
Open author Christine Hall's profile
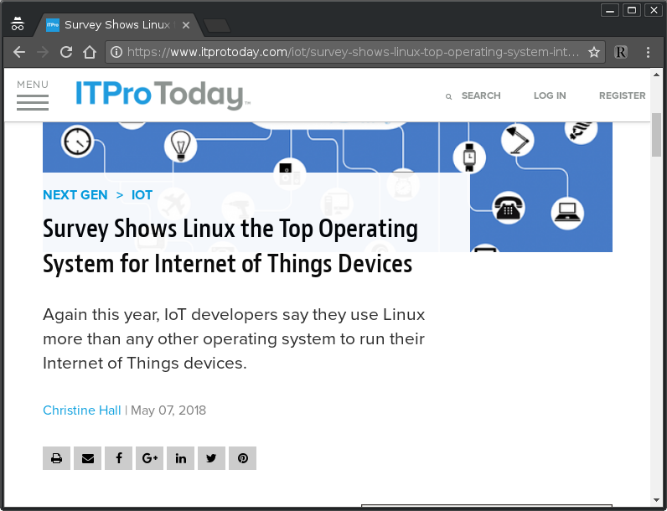tap(81, 410)
